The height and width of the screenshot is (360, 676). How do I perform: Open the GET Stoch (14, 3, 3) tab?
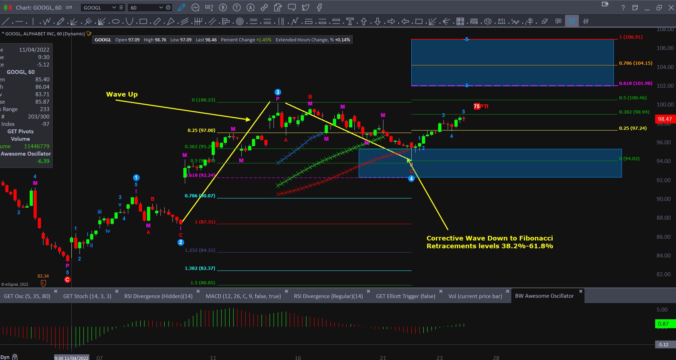[87, 296]
